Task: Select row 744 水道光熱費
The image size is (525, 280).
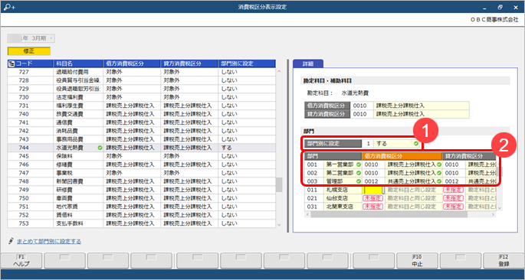Action: pos(141,148)
